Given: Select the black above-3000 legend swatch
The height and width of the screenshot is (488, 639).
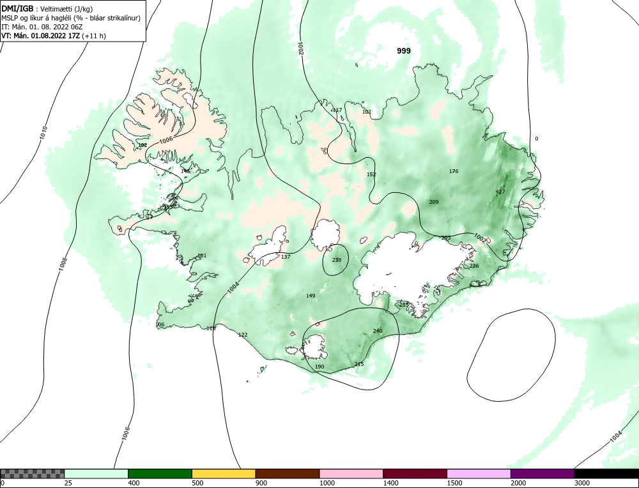Looking at the screenshot, I should (x=606, y=473).
